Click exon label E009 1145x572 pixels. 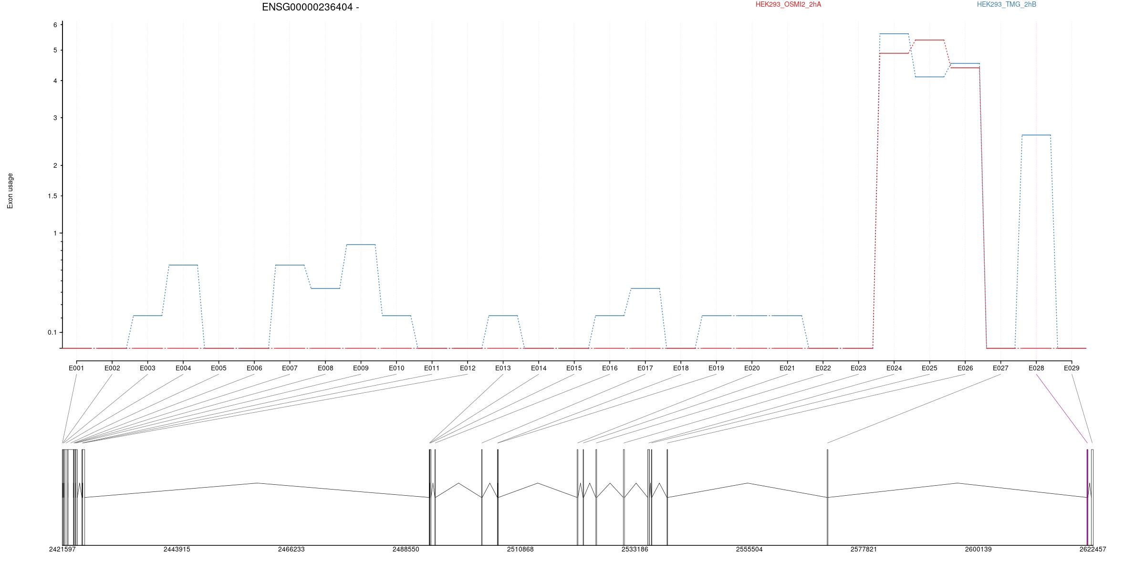361,368
